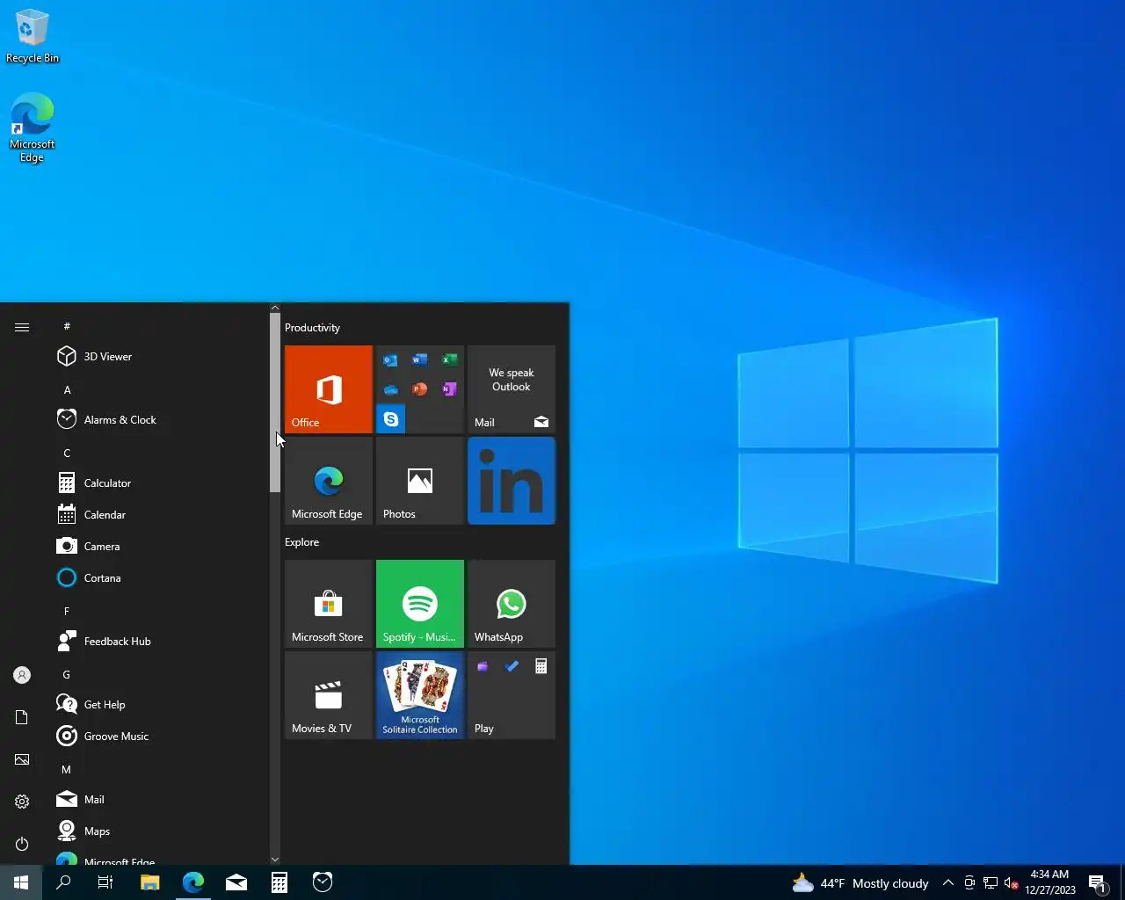Click the 'F' letter header in app list
1125x900 pixels.
coord(67,611)
